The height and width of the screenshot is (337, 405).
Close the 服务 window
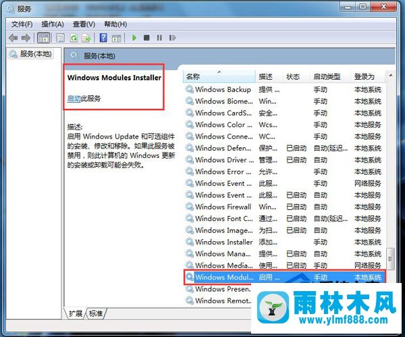coord(384,7)
